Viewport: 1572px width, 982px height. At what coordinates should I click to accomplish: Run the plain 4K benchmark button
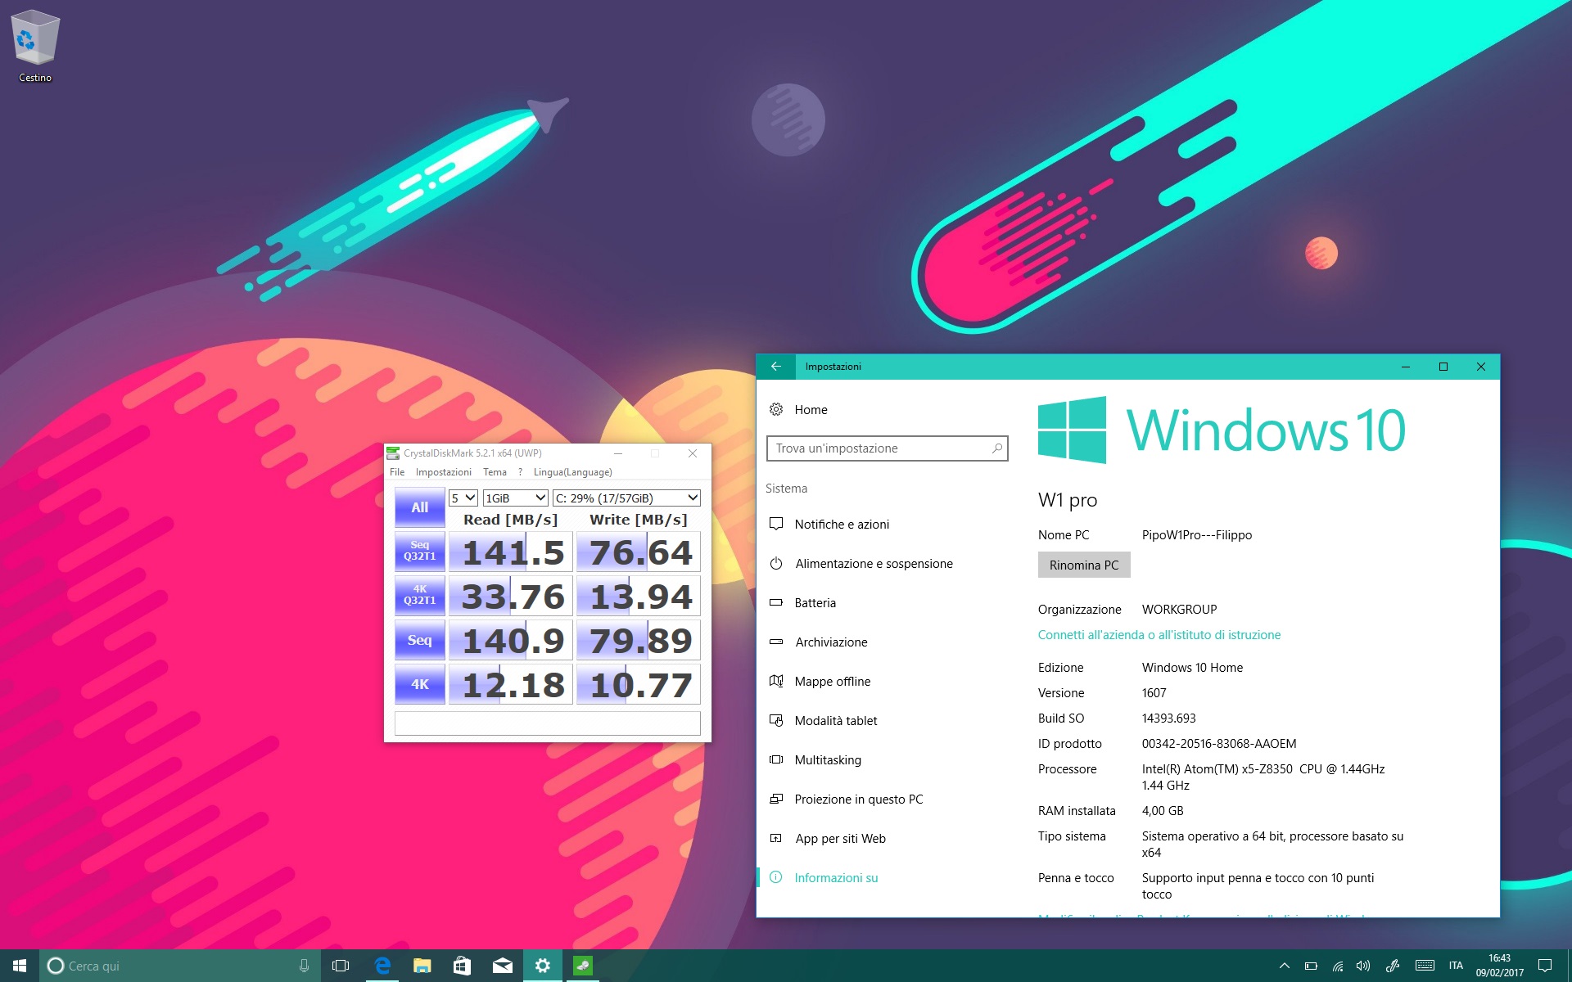click(419, 684)
